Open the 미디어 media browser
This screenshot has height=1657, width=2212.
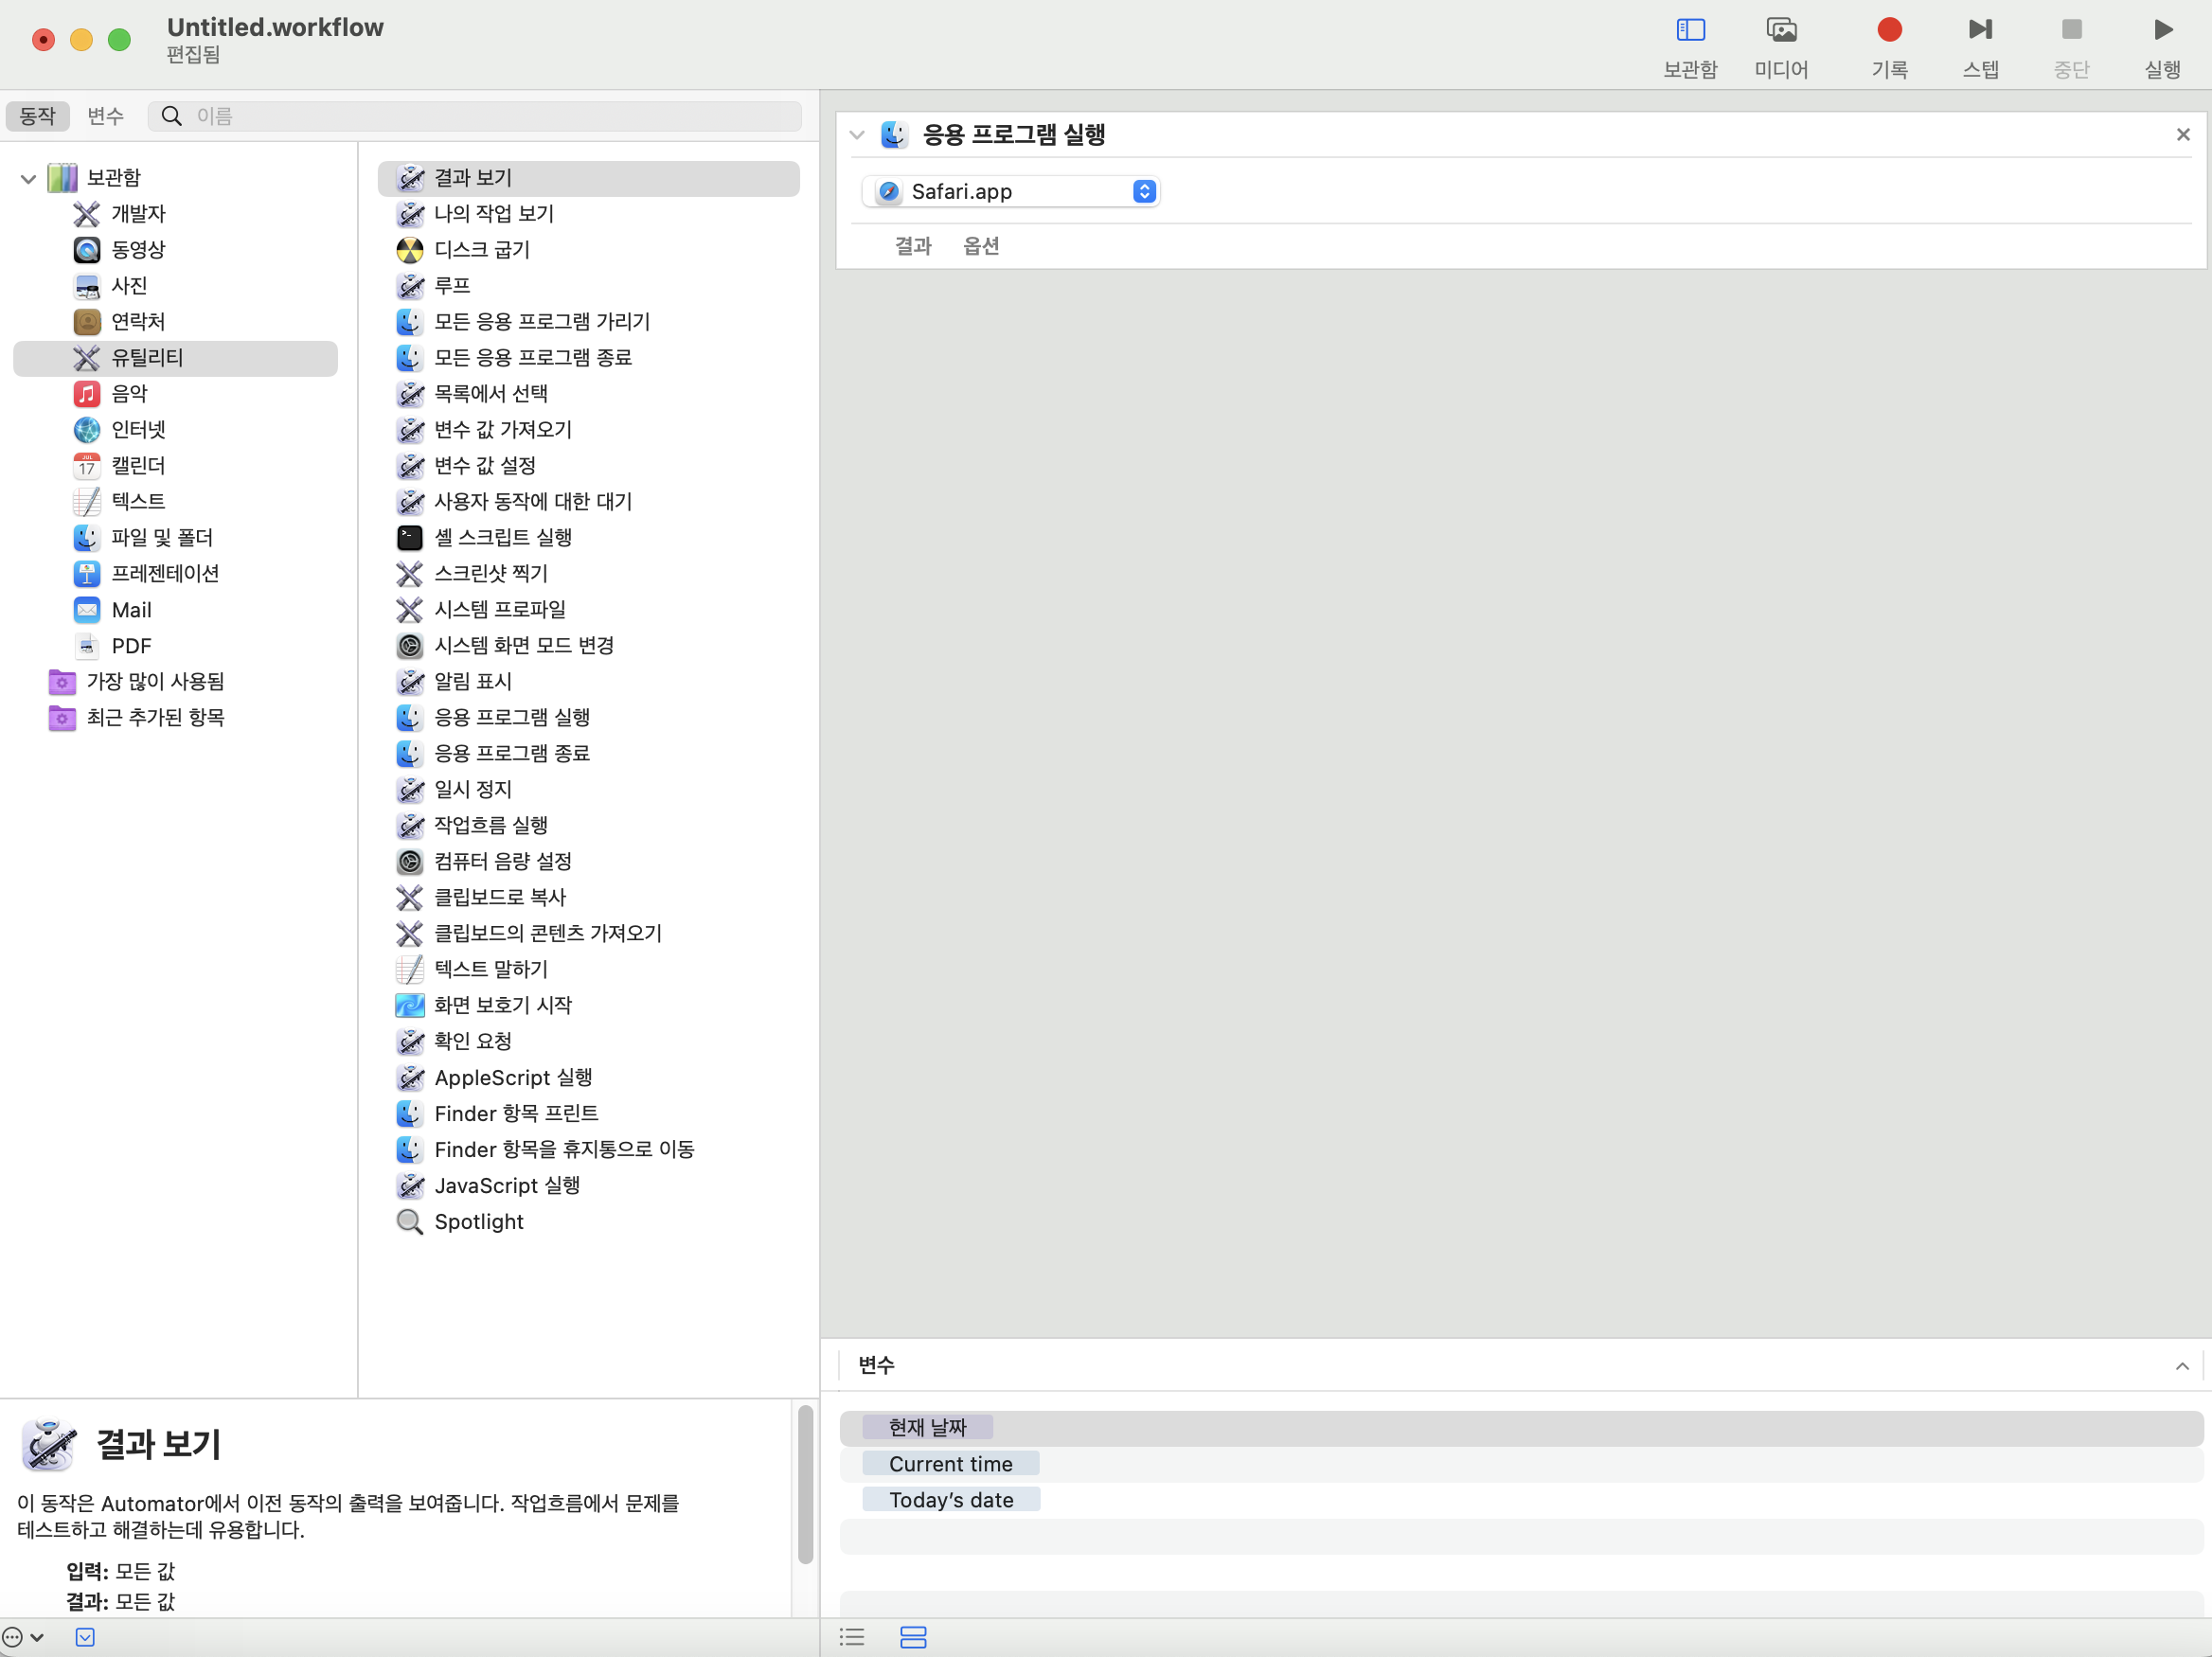click(x=1781, y=46)
